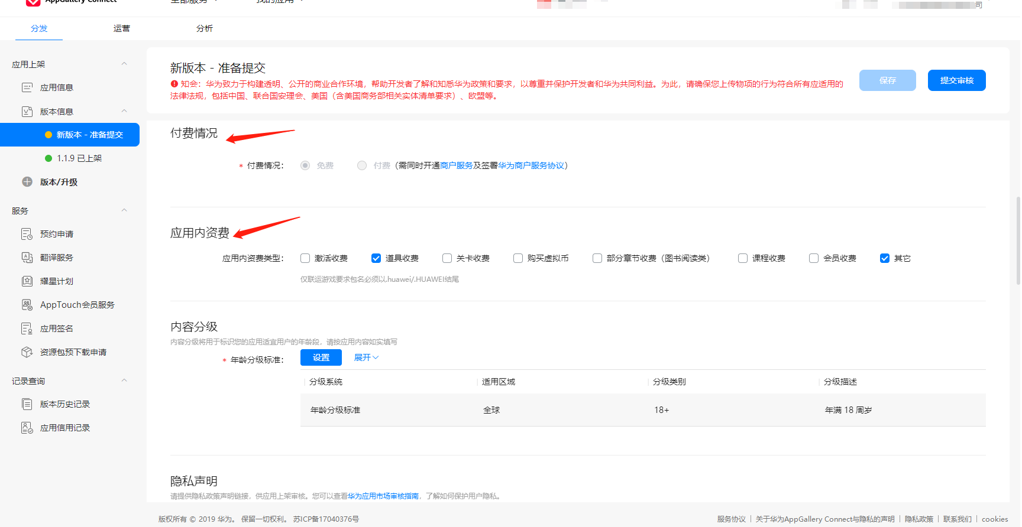Click the orange dot for 新版本 - 准备提交
Image resolution: width=1022 pixels, height=527 pixels.
tap(48, 135)
